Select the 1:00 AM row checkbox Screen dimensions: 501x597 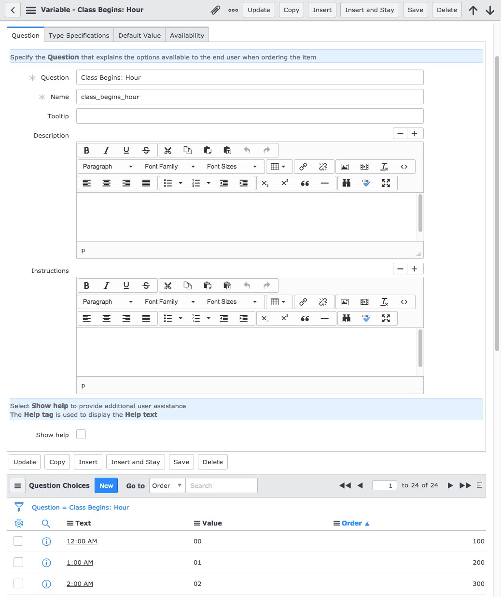click(18, 562)
